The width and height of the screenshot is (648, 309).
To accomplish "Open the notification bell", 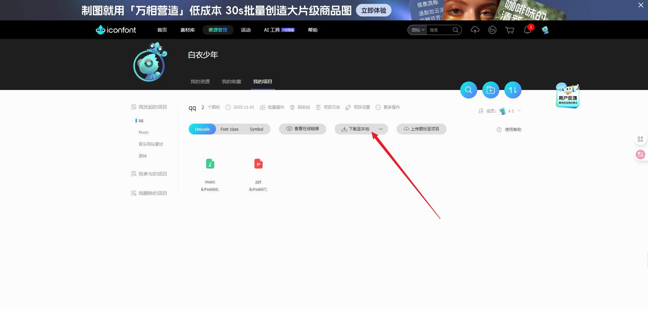I will (x=527, y=30).
